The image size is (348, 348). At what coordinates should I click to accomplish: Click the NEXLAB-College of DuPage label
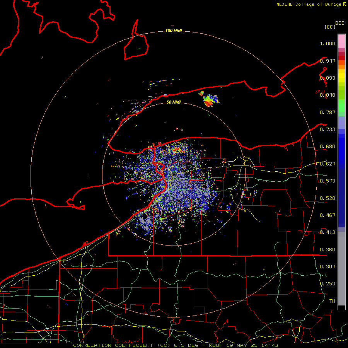[309, 4]
